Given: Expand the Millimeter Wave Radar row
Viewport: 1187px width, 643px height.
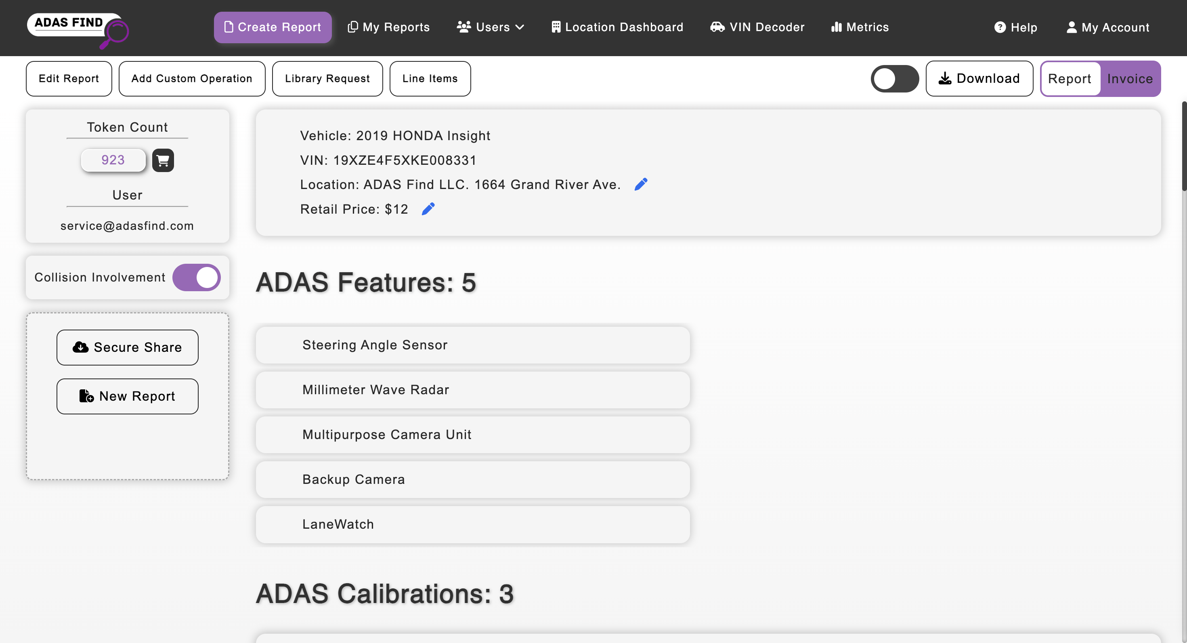Looking at the screenshot, I should pos(473,390).
